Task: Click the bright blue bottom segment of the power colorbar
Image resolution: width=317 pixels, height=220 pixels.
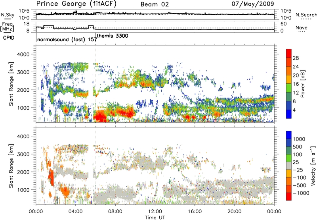Action: click(289, 114)
